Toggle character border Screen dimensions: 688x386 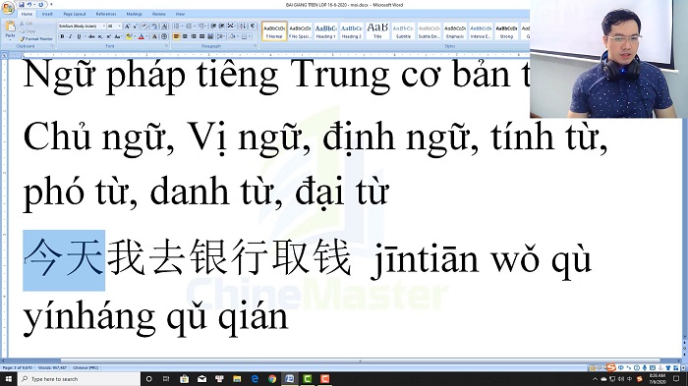pyautogui.click(x=164, y=27)
